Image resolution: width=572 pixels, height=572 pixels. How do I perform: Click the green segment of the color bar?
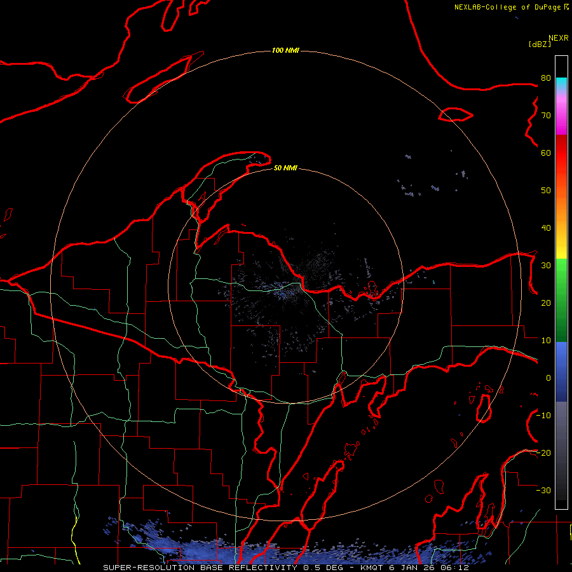pos(561,300)
